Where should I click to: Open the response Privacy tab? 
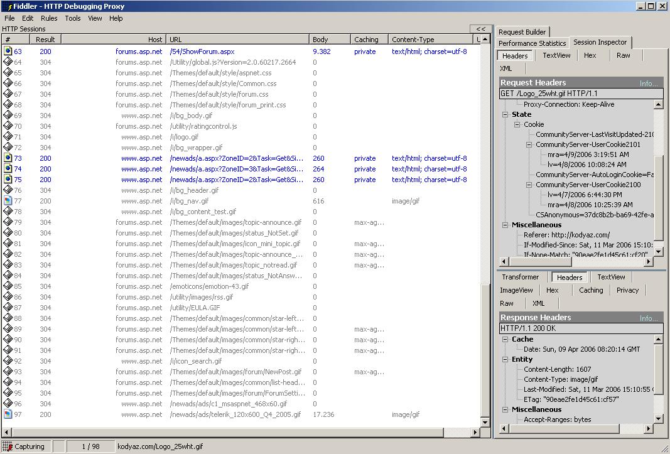[627, 290]
